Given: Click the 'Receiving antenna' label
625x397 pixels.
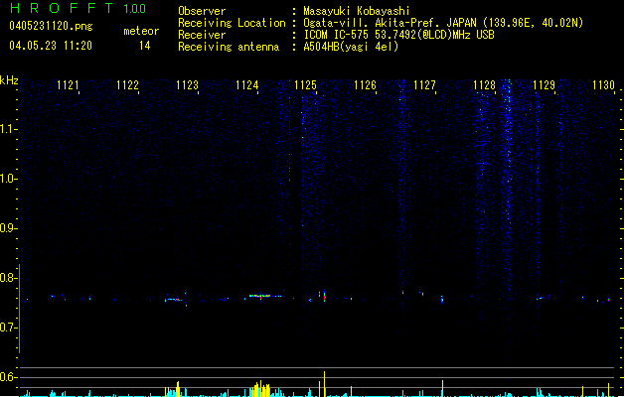Looking at the screenshot, I should [229, 47].
